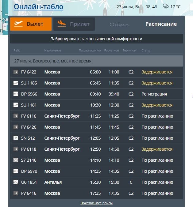The image size is (193, 207).
Task: Click the airline logo for FV 6426
Action: pos(16,127)
